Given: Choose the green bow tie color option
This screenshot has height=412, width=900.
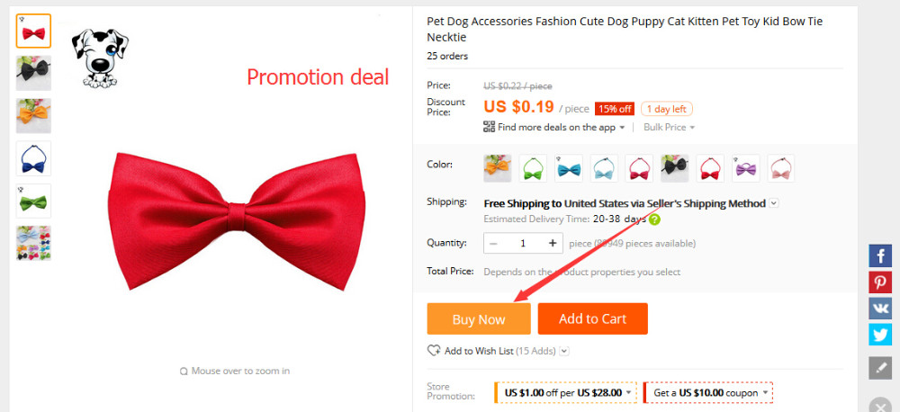Looking at the screenshot, I should coord(533,167).
